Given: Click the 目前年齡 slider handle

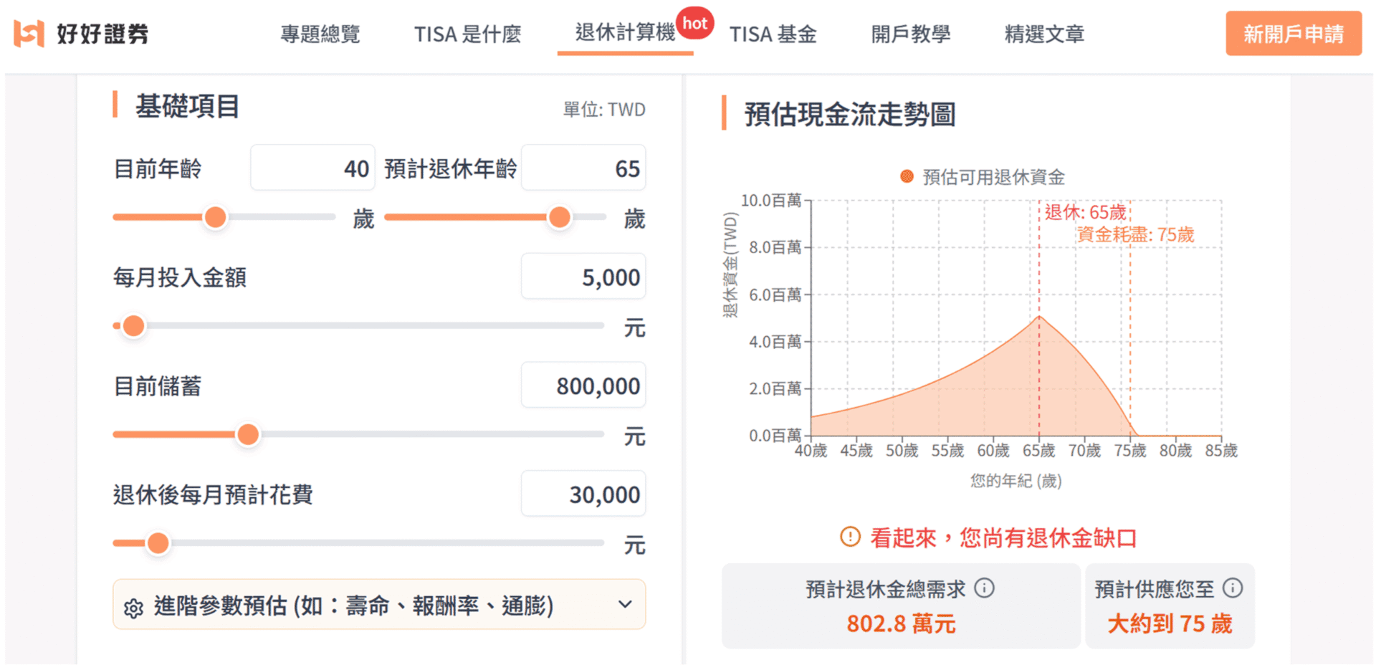Looking at the screenshot, I should click(x=214, y=216).
